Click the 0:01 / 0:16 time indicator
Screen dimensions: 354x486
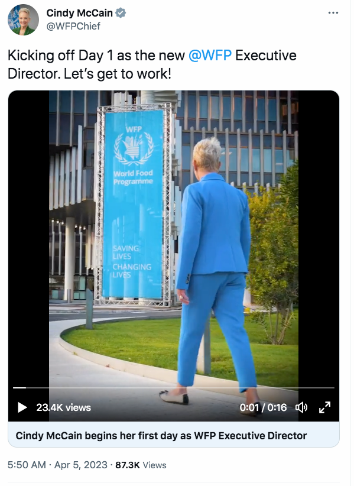263,407
